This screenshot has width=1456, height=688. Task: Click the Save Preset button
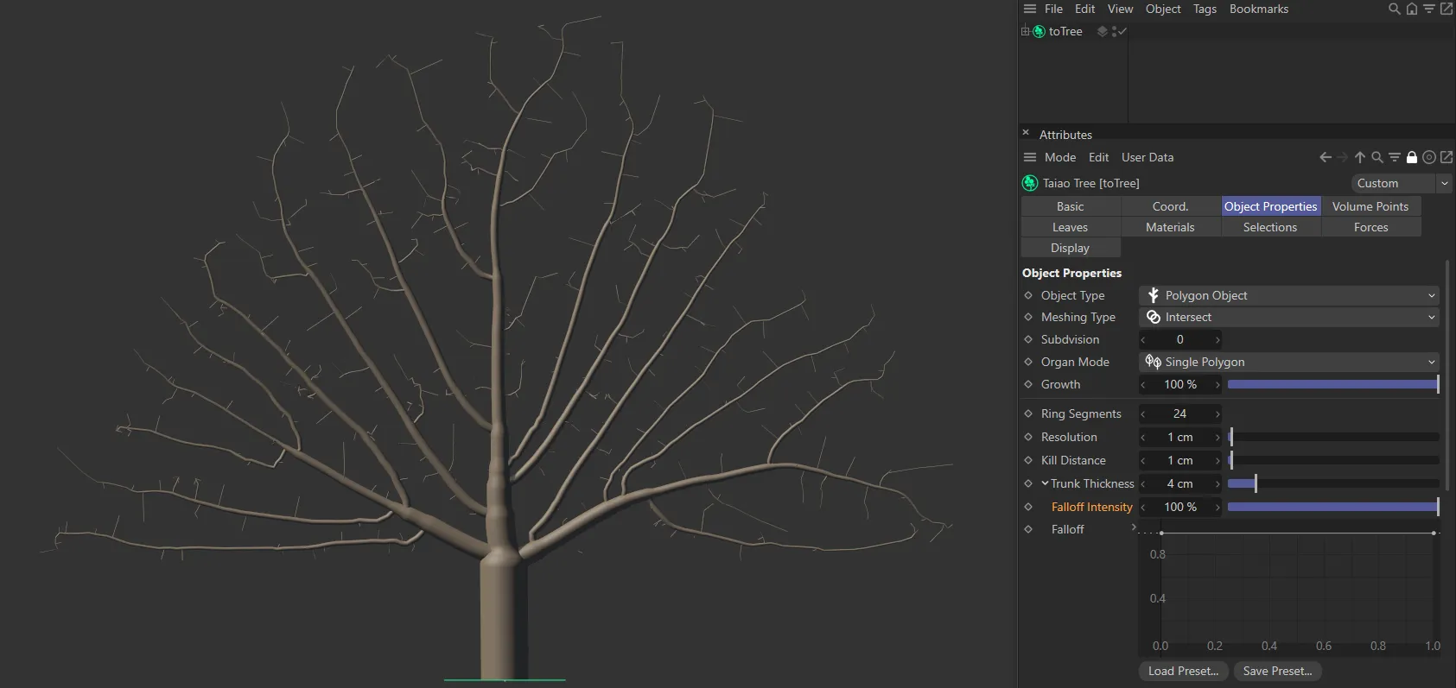point(1277,671)
